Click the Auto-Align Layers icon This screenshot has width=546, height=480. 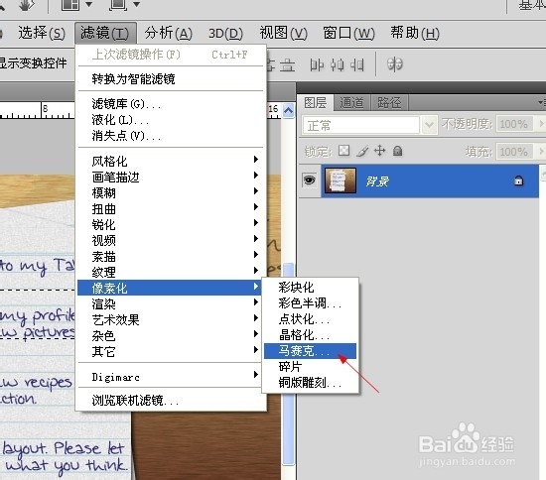[395, 64]
